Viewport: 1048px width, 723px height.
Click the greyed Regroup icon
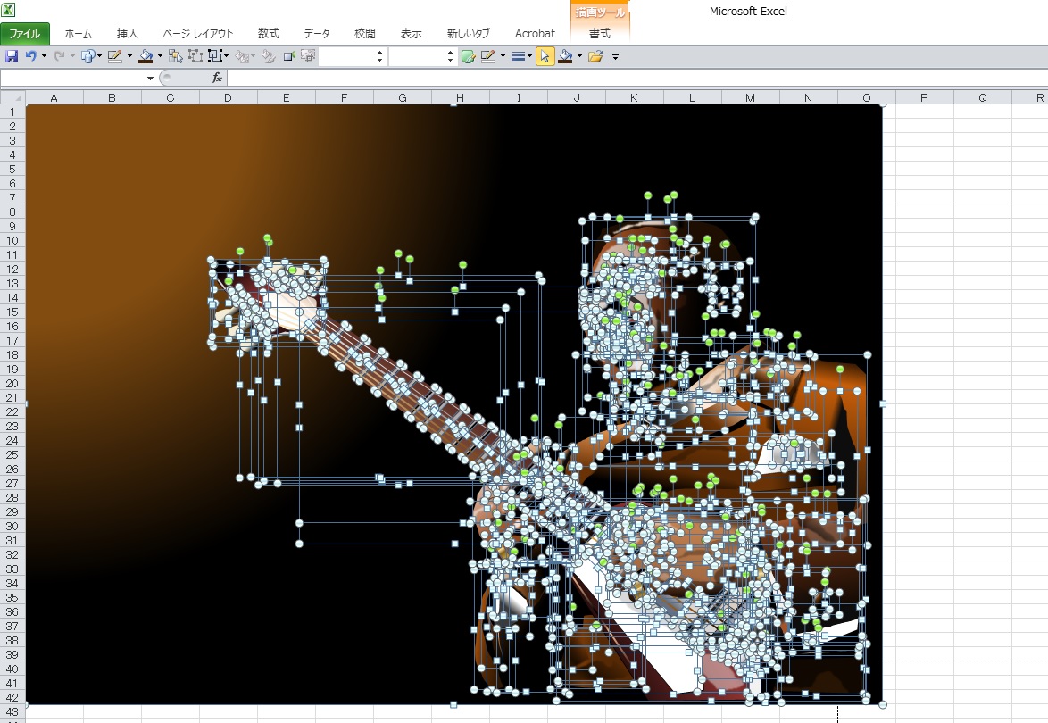(x=241, y=57)
